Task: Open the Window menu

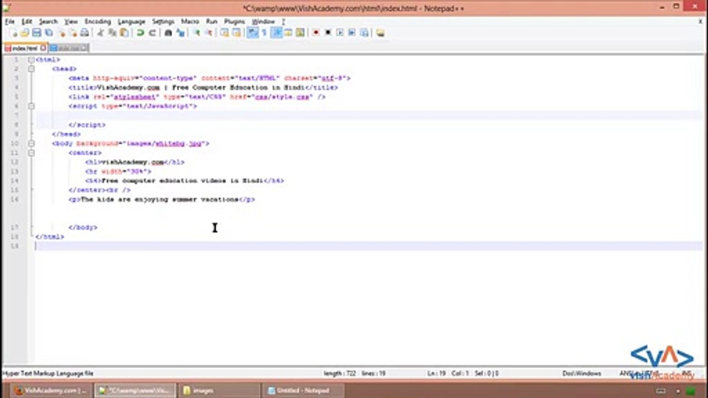Action: [263, 22]
